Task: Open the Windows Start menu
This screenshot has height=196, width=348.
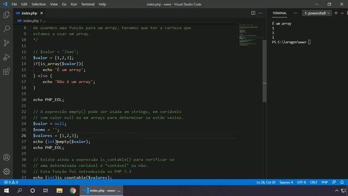Action: coord(7,191)
